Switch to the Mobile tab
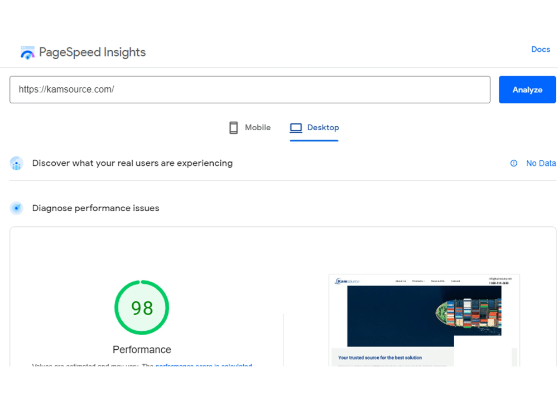 click(x=250, y=127)
